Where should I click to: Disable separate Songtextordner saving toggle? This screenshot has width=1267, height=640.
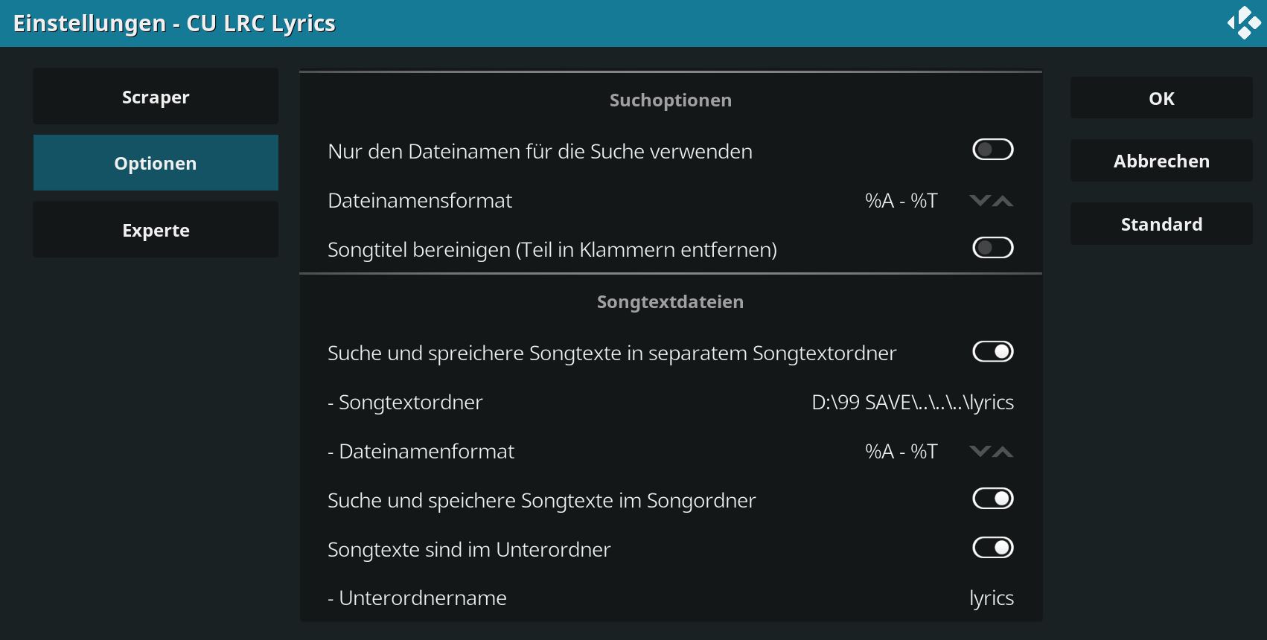tap(993, 351)
